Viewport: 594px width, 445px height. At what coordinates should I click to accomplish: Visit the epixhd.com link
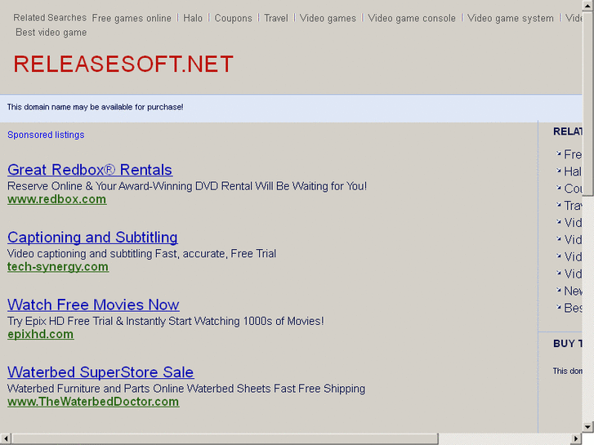coord(41,334)
